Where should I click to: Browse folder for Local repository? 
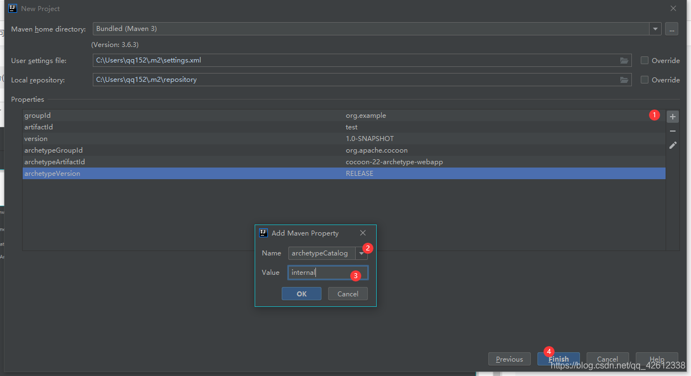click(x=624, y=80)
